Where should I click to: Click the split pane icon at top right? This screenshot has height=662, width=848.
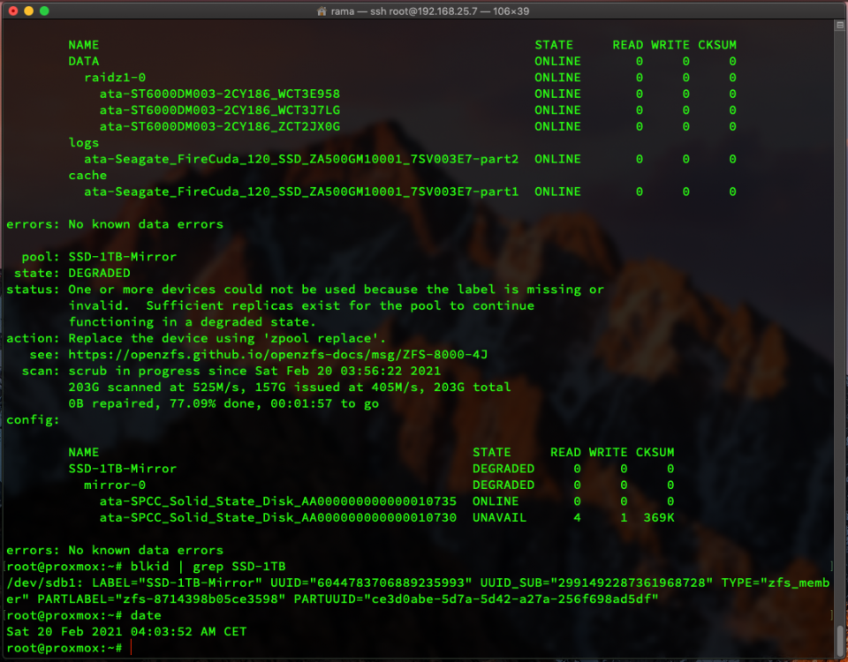tap(839, 26)
